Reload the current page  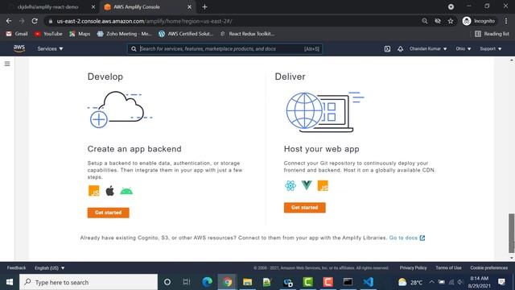35,21
